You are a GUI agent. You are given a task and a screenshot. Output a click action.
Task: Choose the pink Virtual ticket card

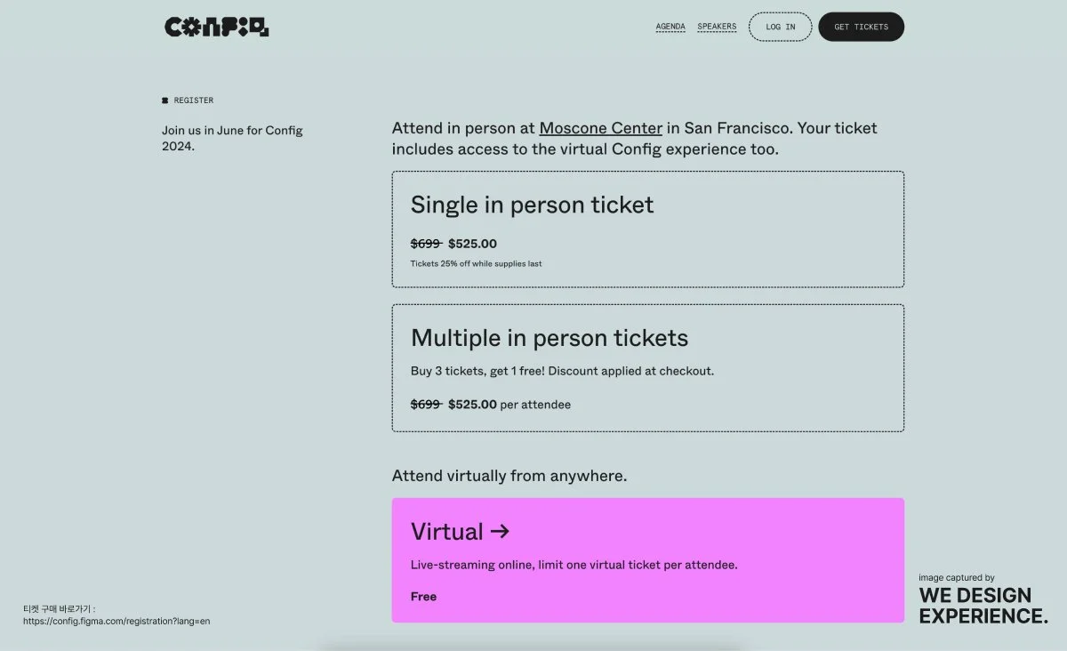pyautogui.click(x=648, y=560)
